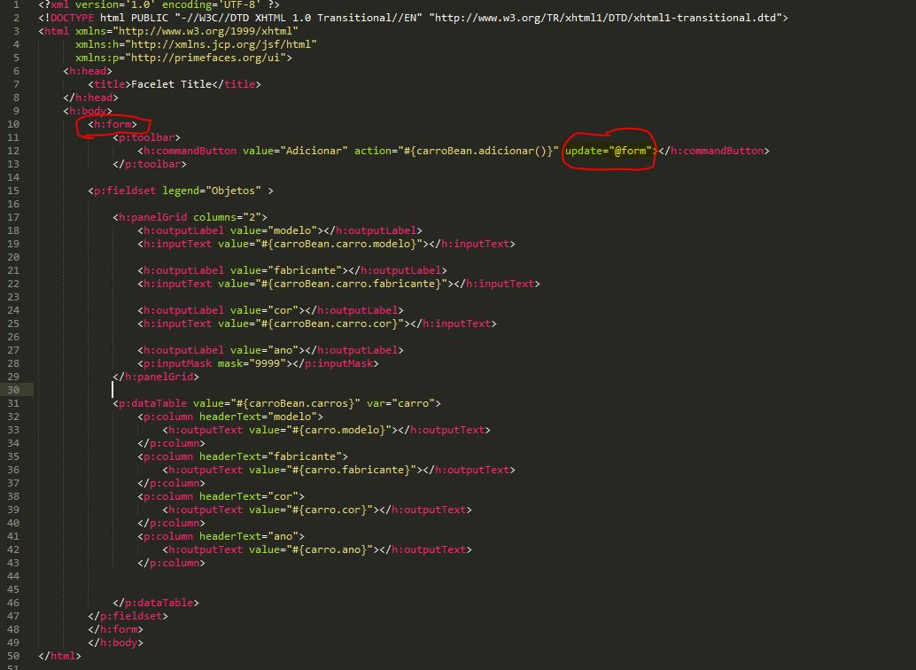Click the xhtml1-transitional.dtd URL on line 2
916x670 pixels.
tap(605, 18)
